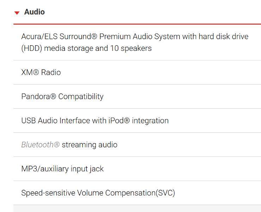261x212 pixels.
Task: Select the Pandora Compatibility row
Action: click(62, 96)
